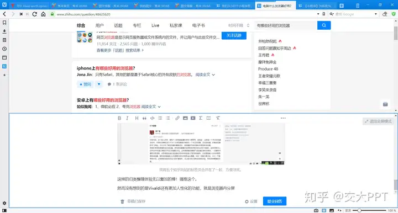Insert a formula with the sigma icon

[201, 118]
